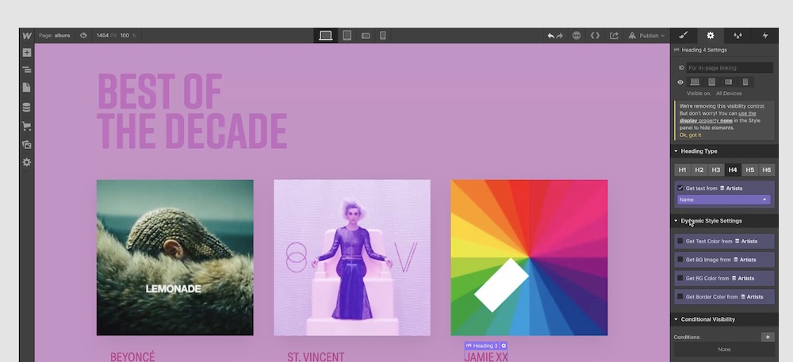
Task: Open the Export Code icon
Action: tap(596, 36)
